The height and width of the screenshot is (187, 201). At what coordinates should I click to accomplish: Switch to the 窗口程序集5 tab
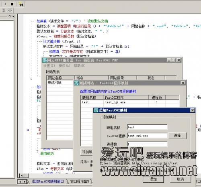80,181
